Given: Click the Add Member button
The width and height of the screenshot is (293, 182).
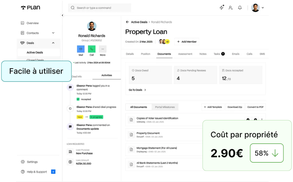Looking at the screenshot, I should [x=187, y=42].
